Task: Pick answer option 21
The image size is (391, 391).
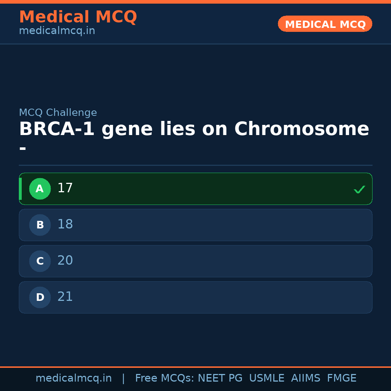Action: [x=195, y=297]
